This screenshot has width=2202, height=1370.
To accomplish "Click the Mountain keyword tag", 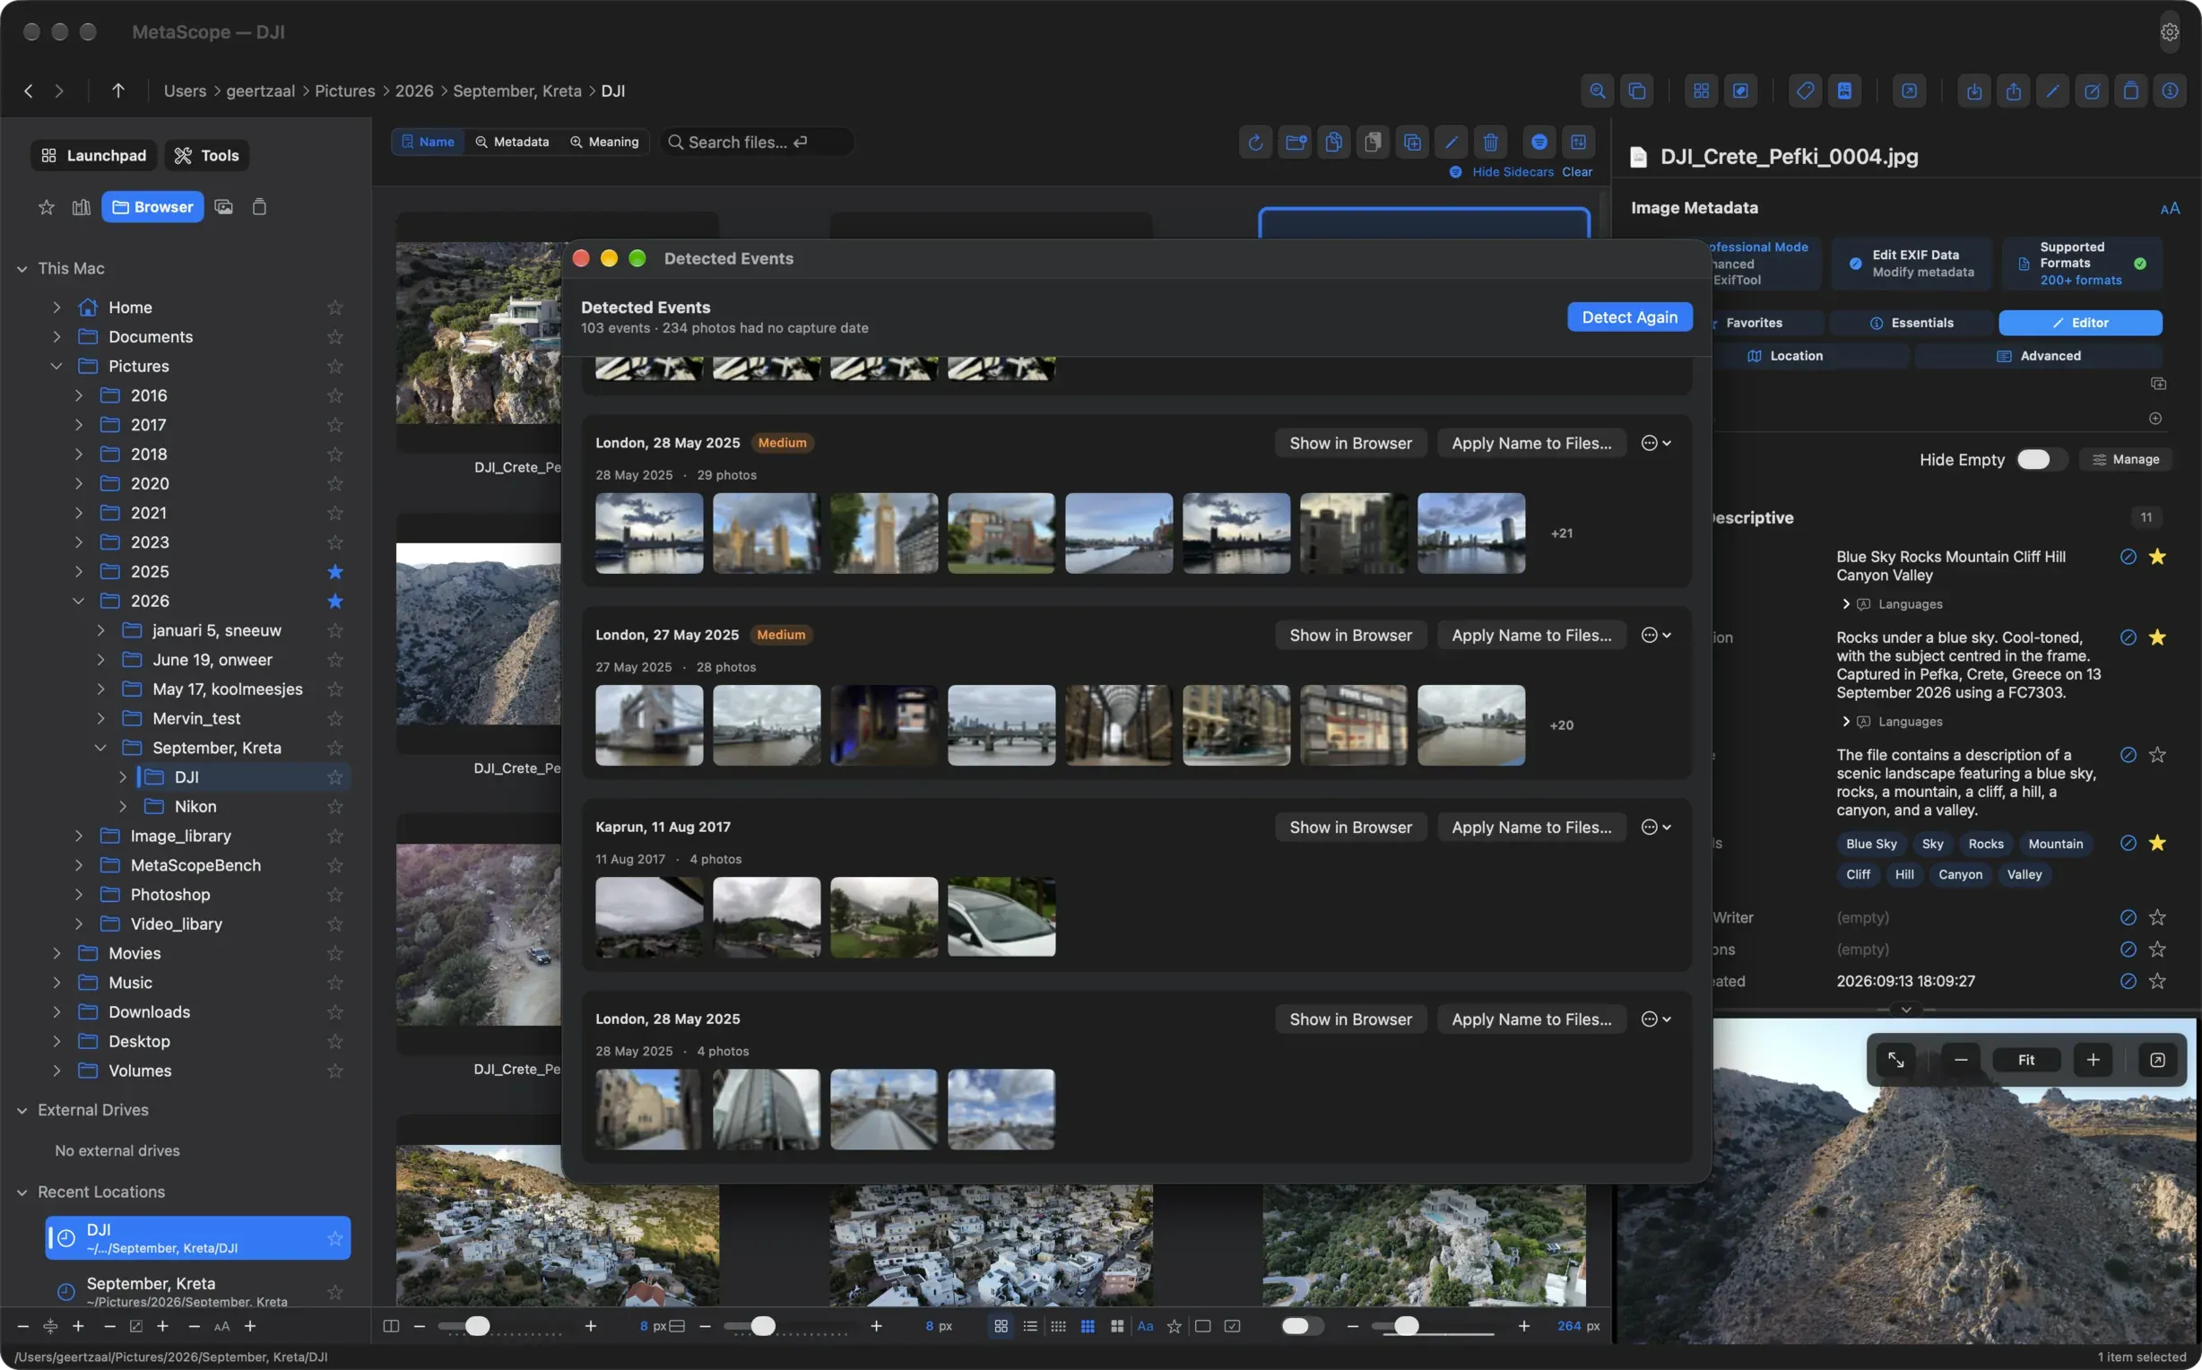I will [x=2055, y=845].
